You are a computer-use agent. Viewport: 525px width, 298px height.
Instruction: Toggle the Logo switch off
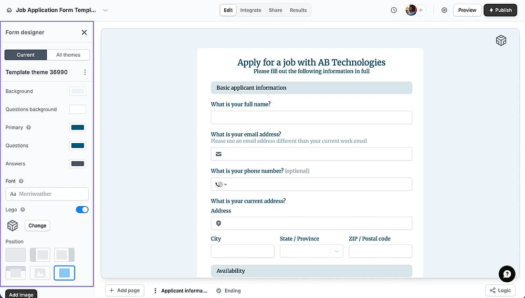click(82, 210)
